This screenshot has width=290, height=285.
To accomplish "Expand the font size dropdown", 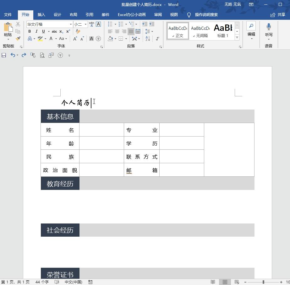I will [x=85, y=24].
